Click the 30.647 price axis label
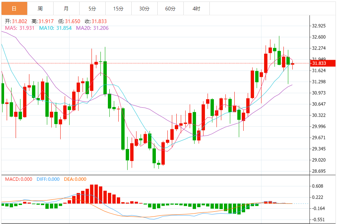 (319, 104)
